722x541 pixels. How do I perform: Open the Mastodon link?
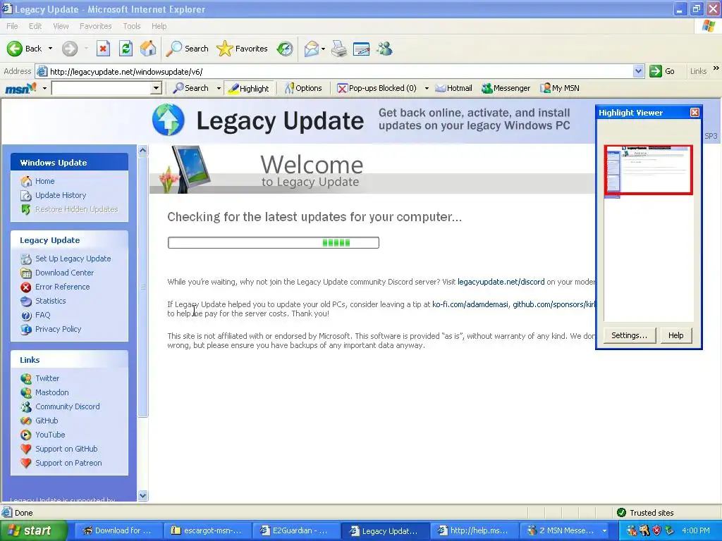coord(52,392)
